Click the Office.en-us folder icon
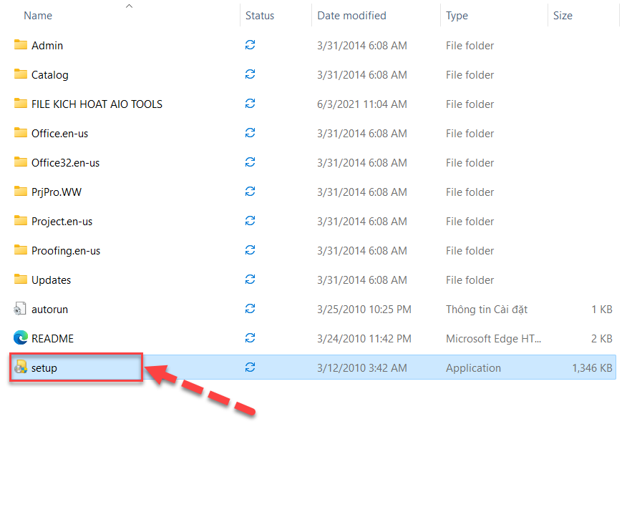632x519 pixels. pos(19,133)
